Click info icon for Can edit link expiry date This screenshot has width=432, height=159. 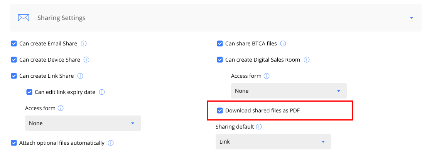(102, 92)
